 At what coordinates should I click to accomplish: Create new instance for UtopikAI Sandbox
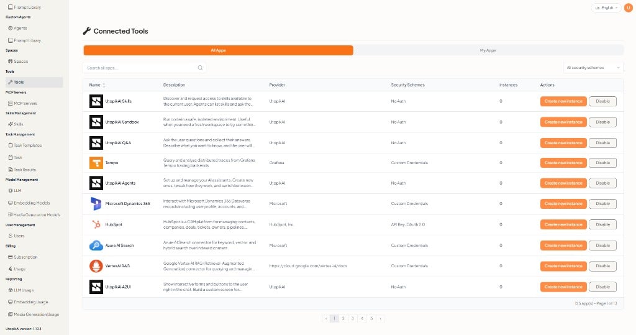[563, 122]
